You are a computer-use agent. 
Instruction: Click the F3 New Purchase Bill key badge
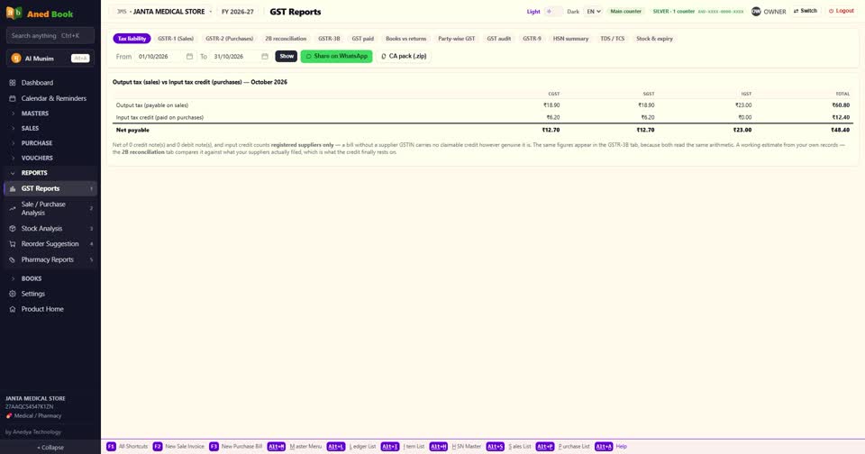click(214, 446)
